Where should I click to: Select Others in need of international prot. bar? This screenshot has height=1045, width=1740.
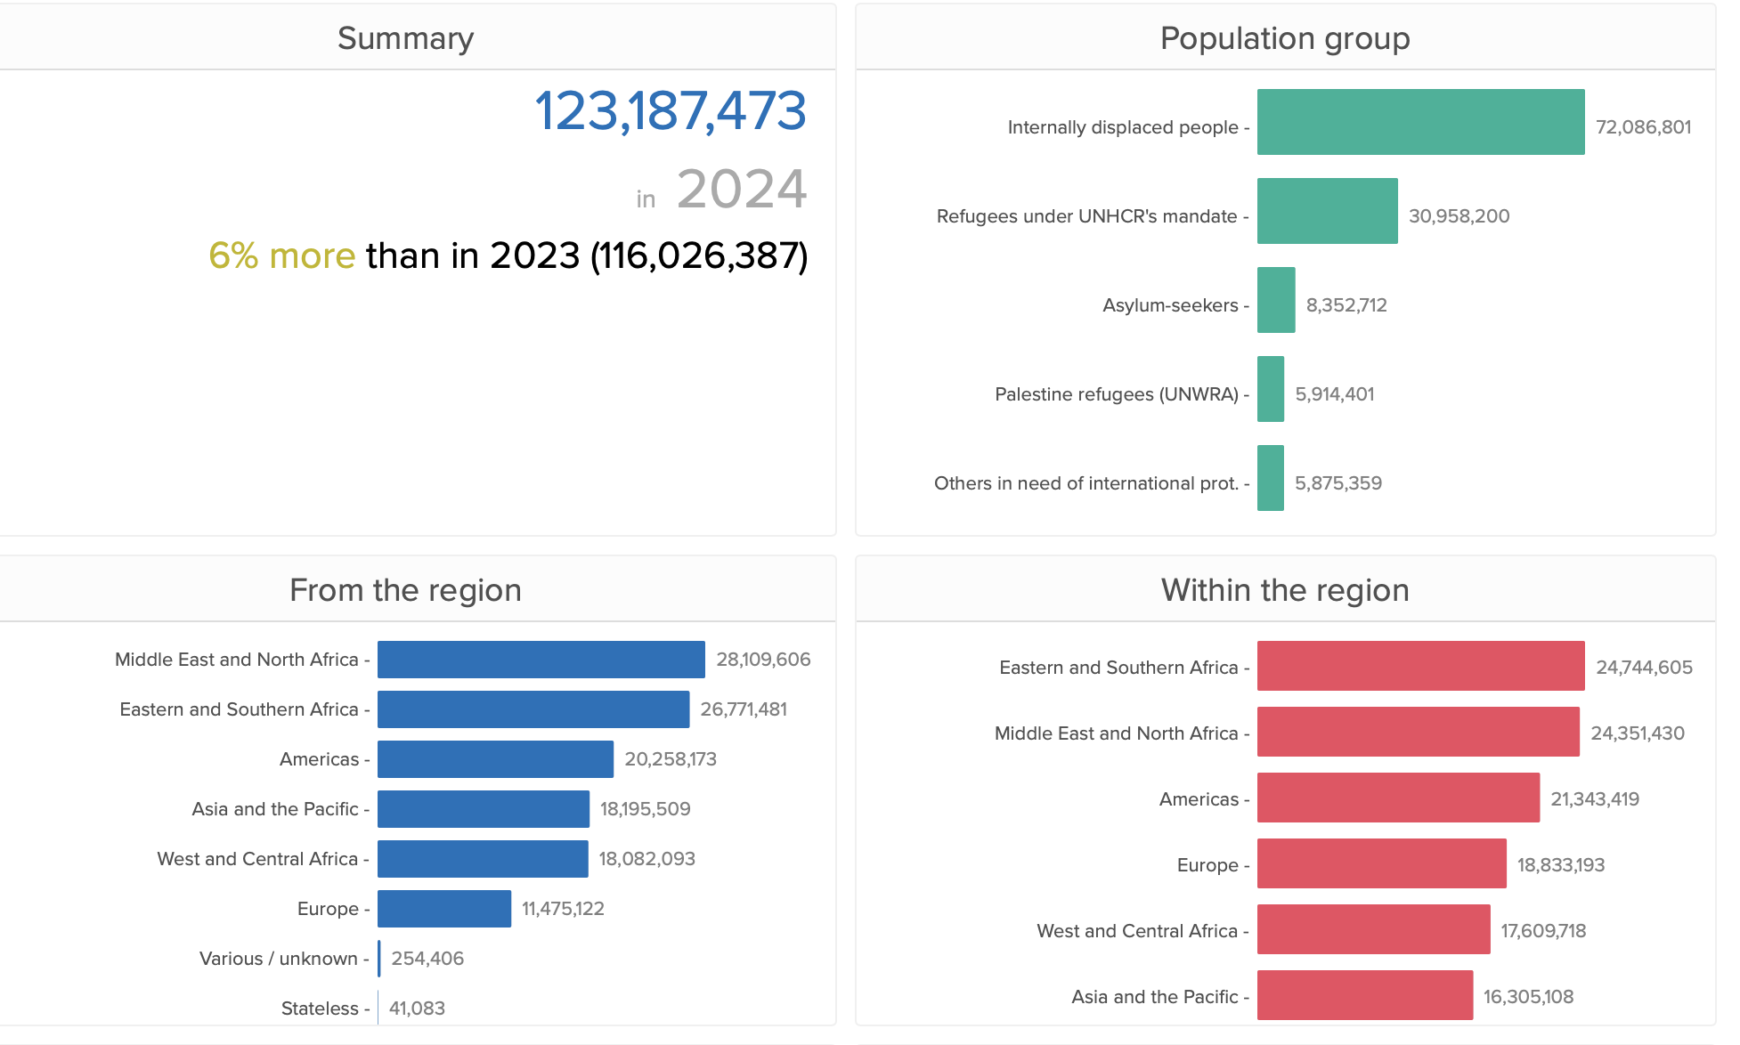tap(1270, 478)
